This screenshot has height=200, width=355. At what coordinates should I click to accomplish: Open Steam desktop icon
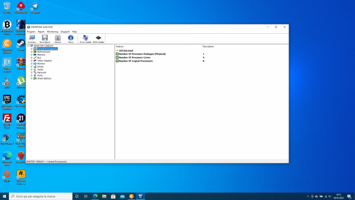click(x=20, y=44)
